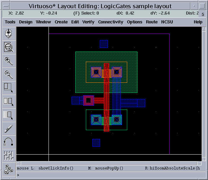Click the Zoom In magnifier icon
208x180 pixels.
click(8, 61)
